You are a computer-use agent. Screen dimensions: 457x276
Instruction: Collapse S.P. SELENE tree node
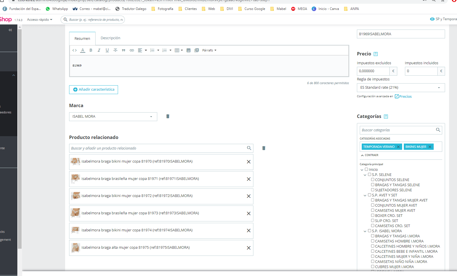click(x=365, y=175)
